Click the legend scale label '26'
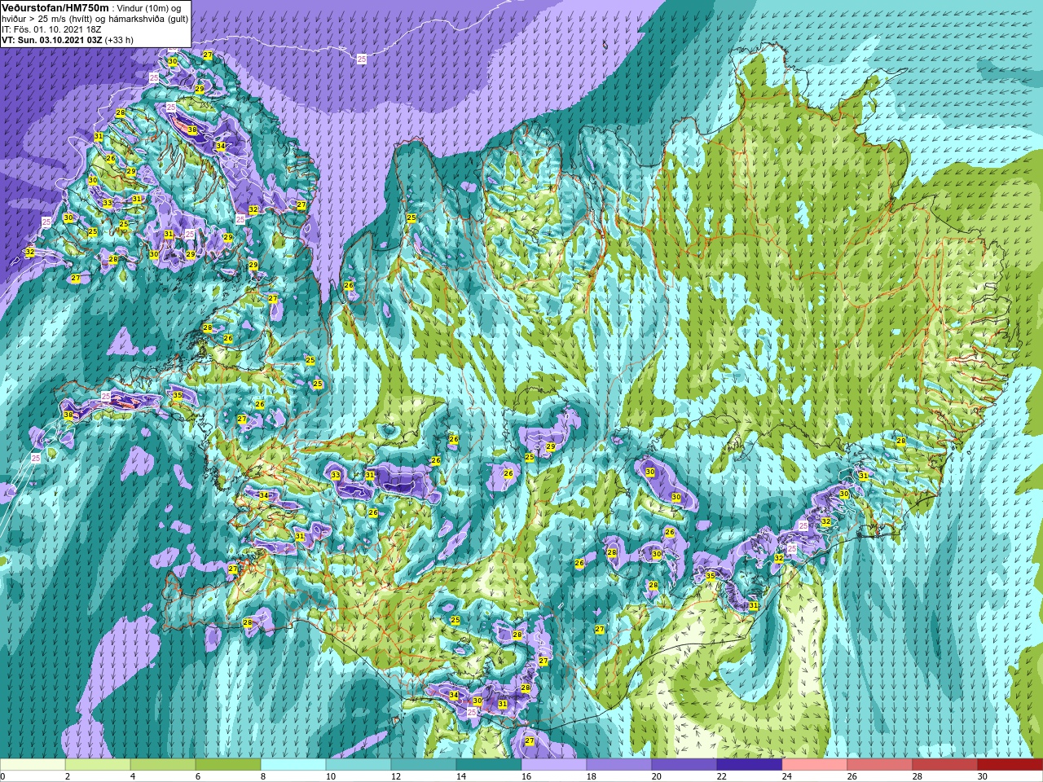Viewport: 1043px width, 782px height. pos(852,776)
